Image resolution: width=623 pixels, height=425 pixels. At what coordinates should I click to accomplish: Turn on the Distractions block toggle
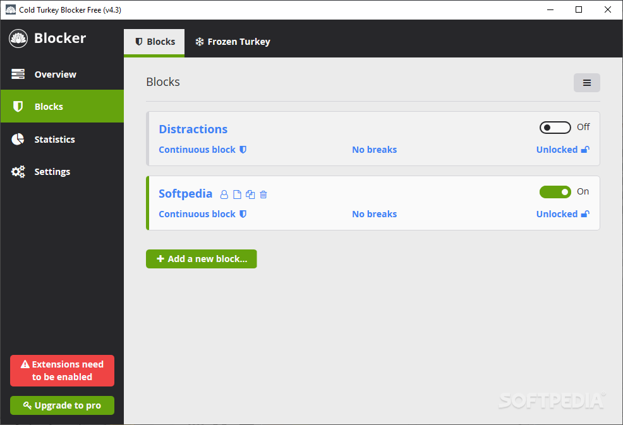555,128
